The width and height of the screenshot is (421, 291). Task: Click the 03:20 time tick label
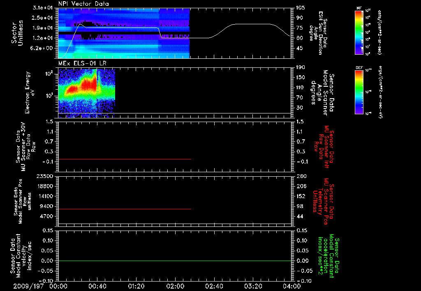[253, 286]
